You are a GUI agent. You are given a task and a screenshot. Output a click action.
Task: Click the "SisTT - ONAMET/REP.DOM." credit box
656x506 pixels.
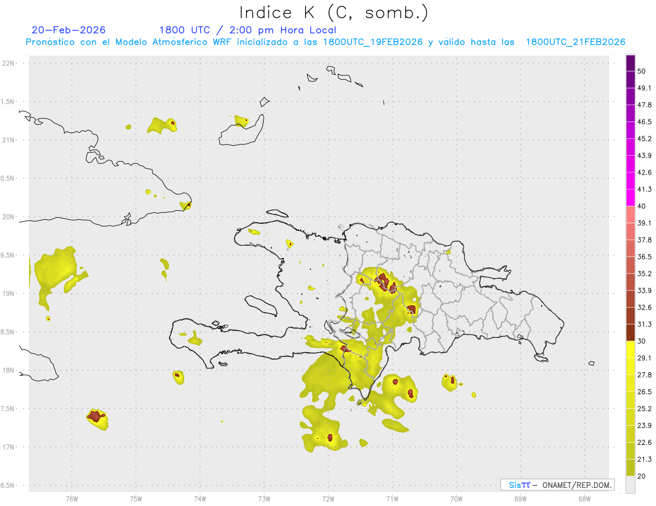click(x=557, y=485)
